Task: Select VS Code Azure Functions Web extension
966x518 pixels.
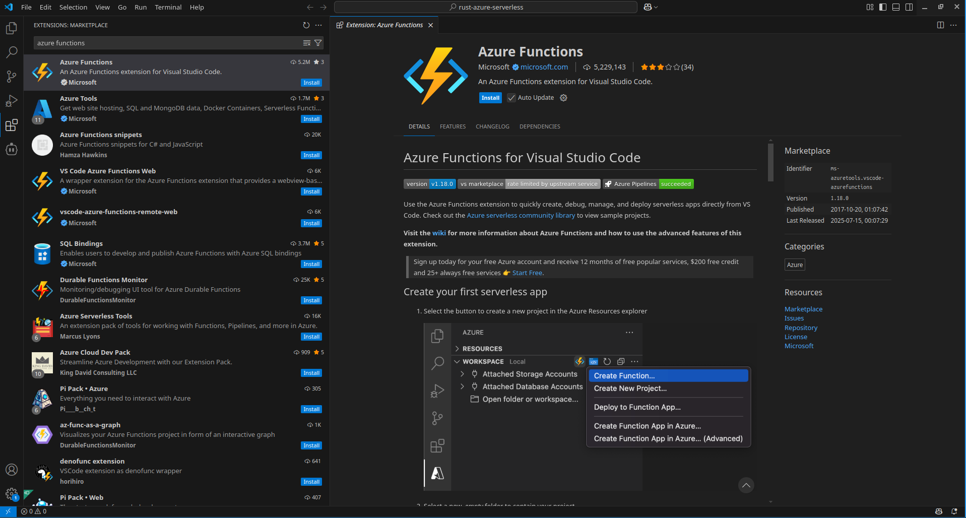Action: point(176,181)
